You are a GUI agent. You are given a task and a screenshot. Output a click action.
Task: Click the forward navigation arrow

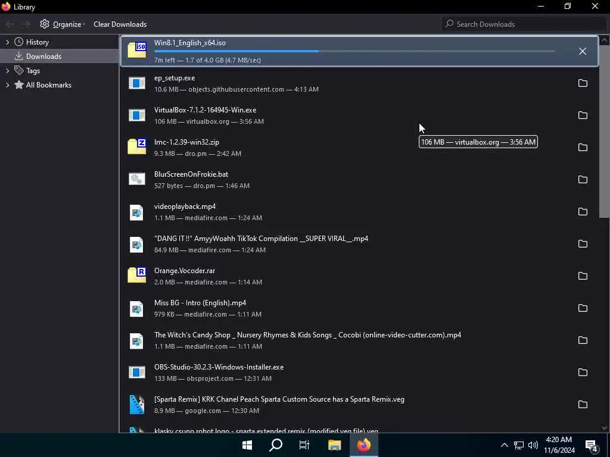click(x=26, y=24)
